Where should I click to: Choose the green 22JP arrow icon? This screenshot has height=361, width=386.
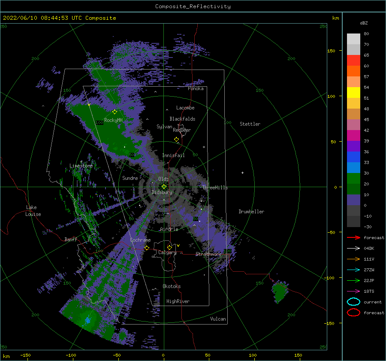(x=353, y=280)
